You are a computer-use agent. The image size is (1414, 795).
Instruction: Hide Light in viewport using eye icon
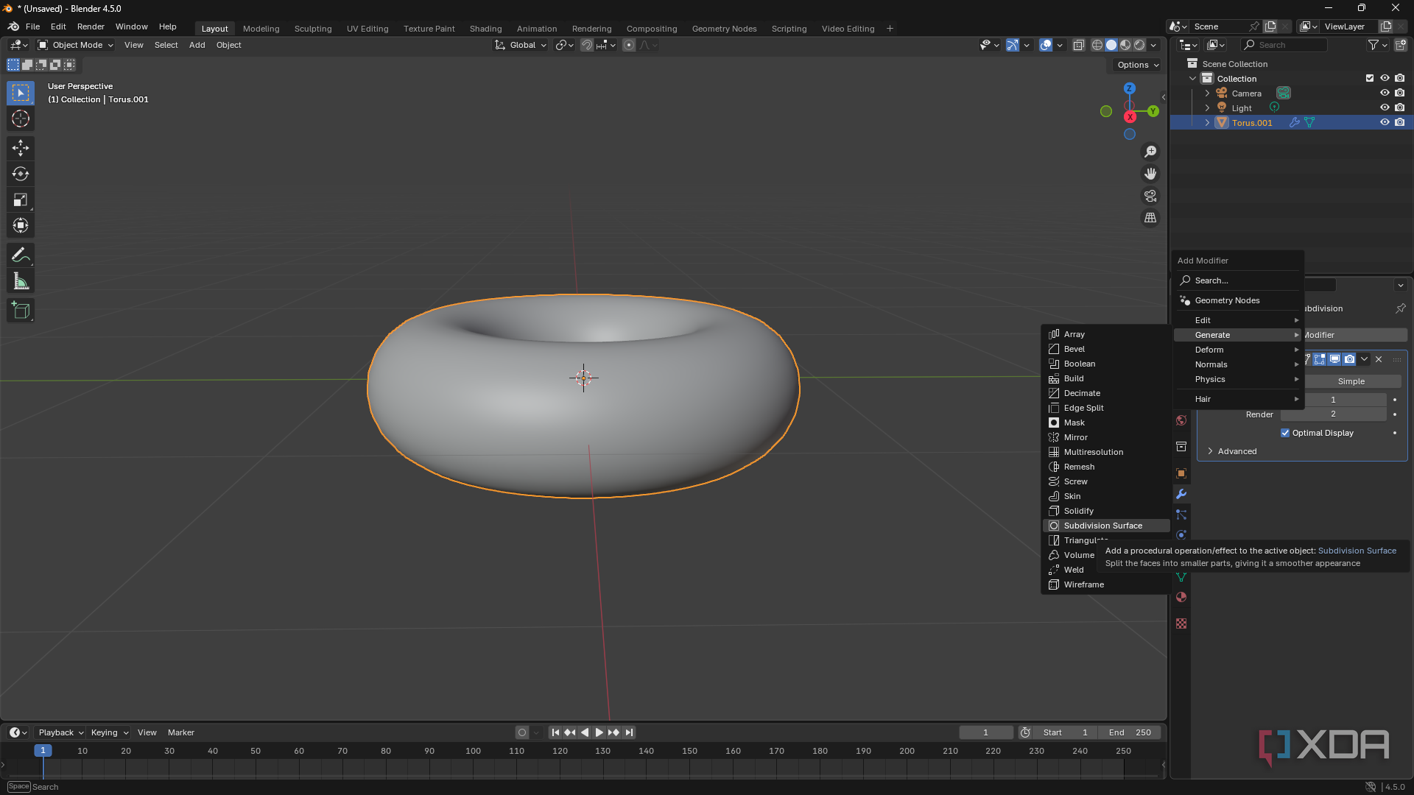(x=1385, y=107)
